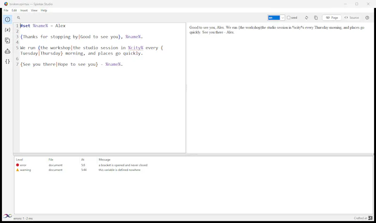Select the error row 'a bracket is opened and never closed'
This screenshot has width=376, height=223.
pyautogui.click(x=193, y=165)
